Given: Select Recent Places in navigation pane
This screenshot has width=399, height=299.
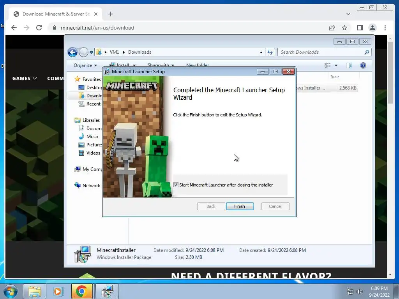Looking at the screenshot, I should (x=90, y=104).
